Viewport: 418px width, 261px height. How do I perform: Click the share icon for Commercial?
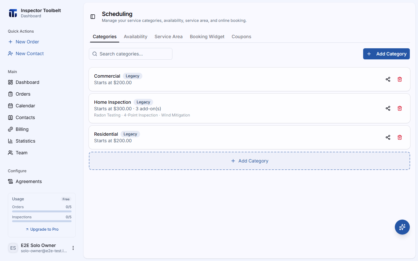click(388, 79)
